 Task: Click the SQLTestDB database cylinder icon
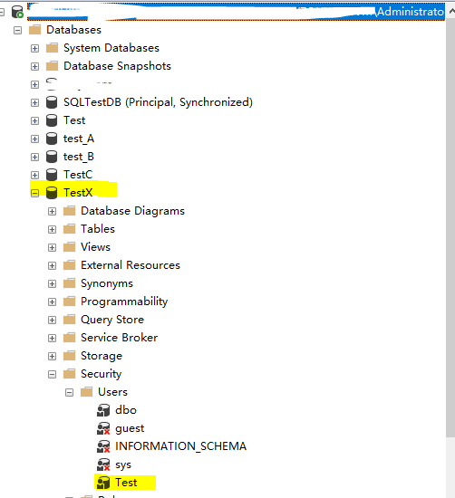[52, 102]
